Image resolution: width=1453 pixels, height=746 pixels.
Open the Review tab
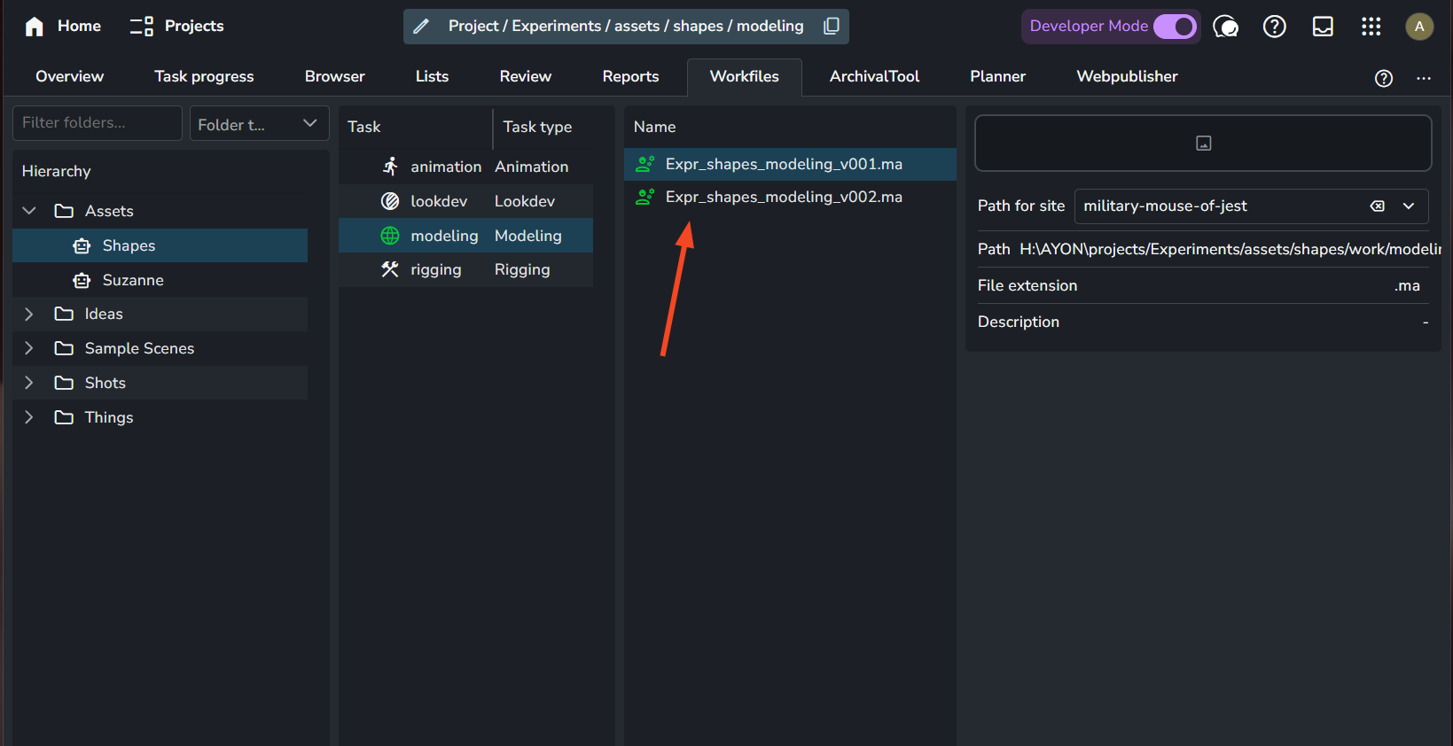[526, 76]
